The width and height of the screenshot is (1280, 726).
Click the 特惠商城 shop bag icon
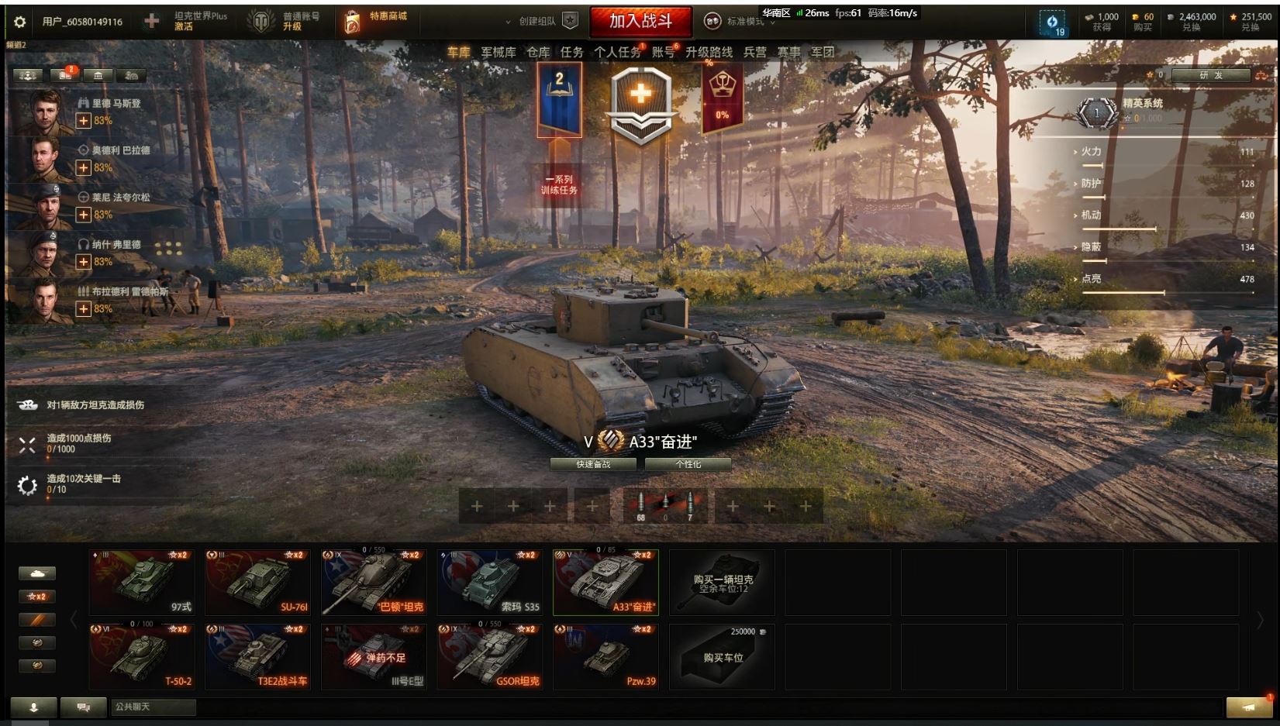point(352,22)
